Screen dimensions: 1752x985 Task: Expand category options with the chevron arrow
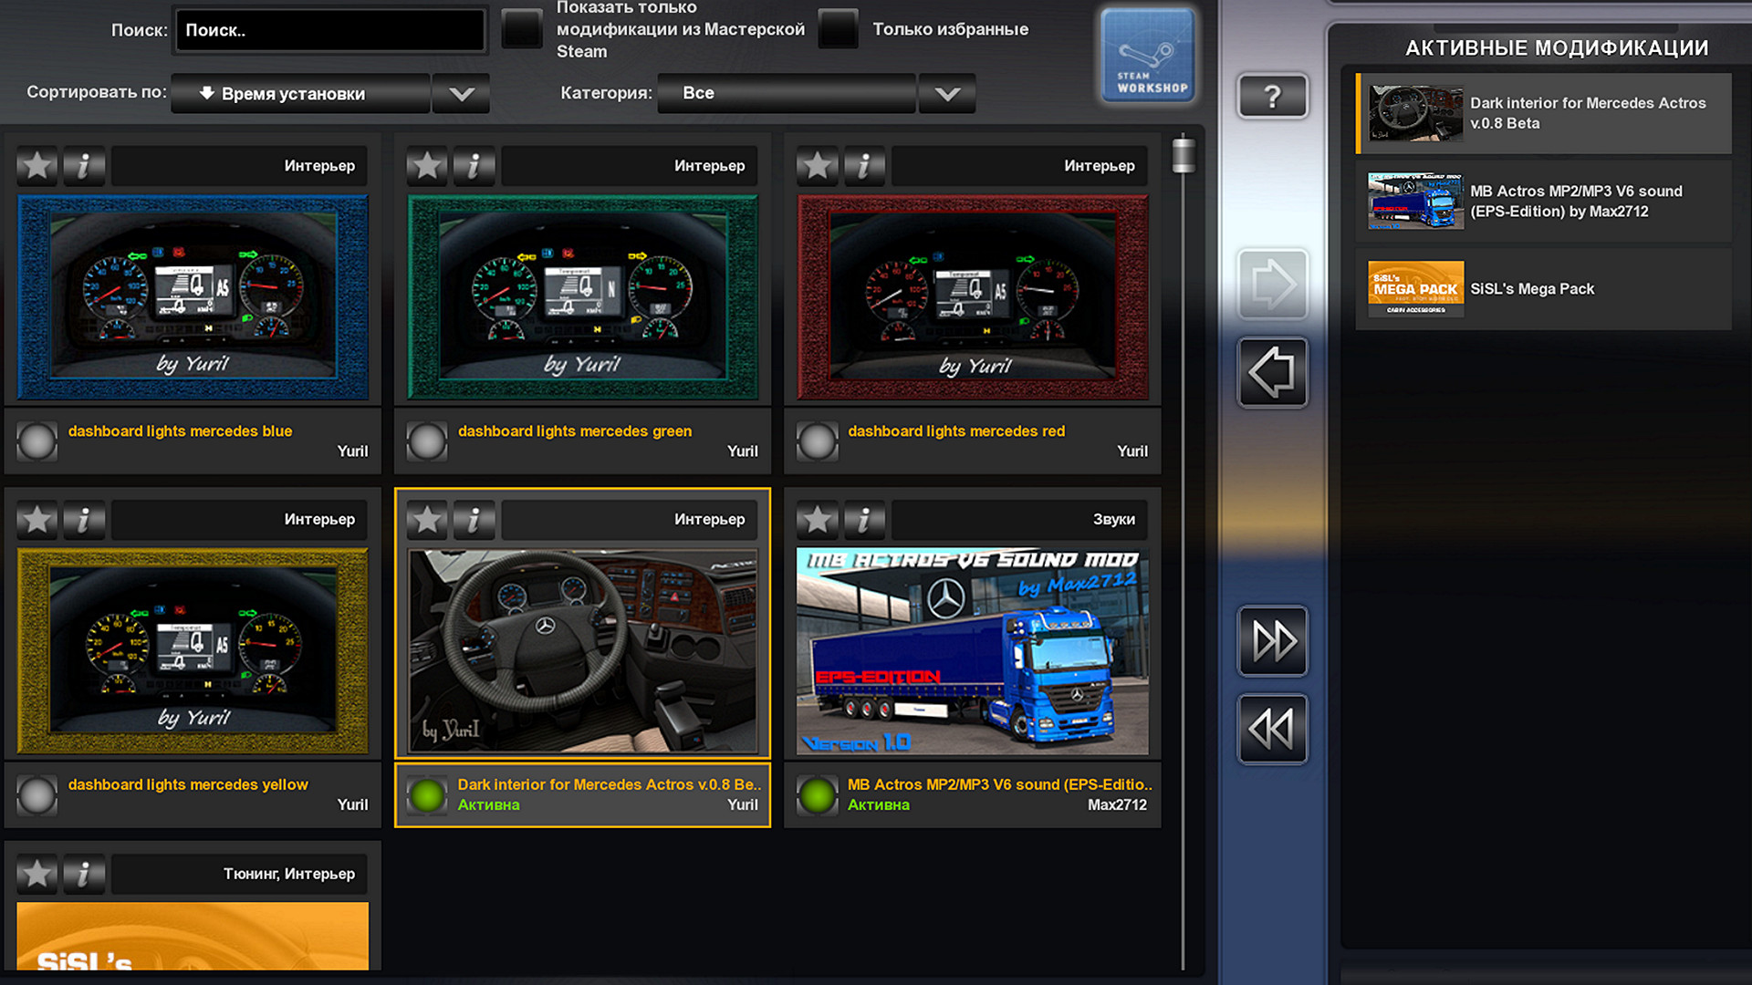pos(947,93)
